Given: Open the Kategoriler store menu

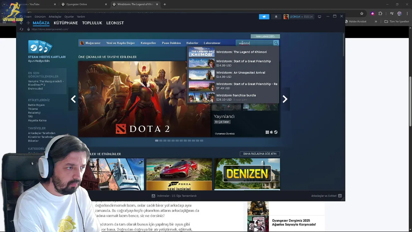Looking at the screenshot, I should (148, 43).
